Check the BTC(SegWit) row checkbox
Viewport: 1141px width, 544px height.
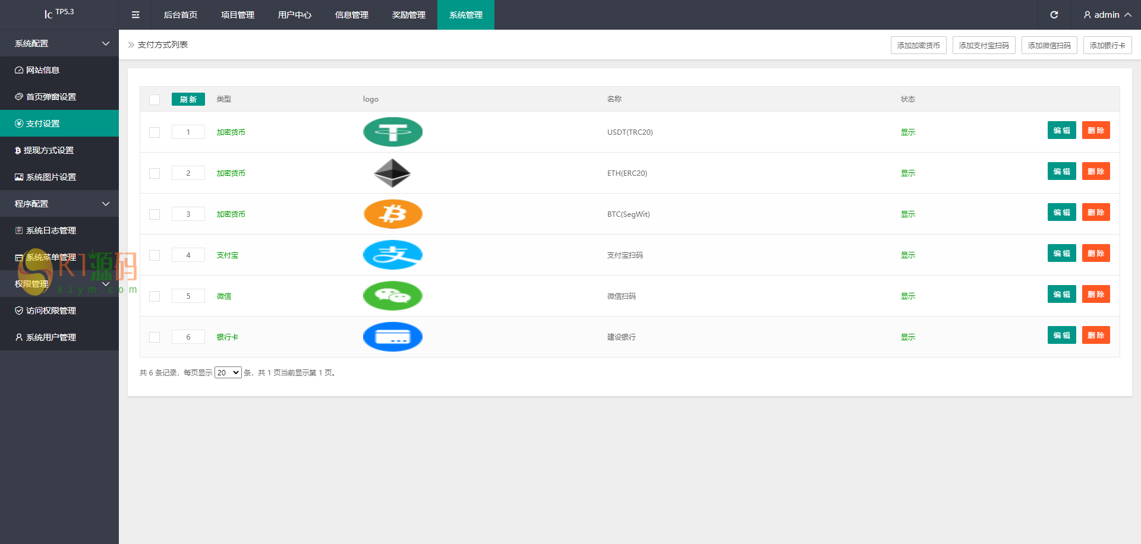(155, 214)
